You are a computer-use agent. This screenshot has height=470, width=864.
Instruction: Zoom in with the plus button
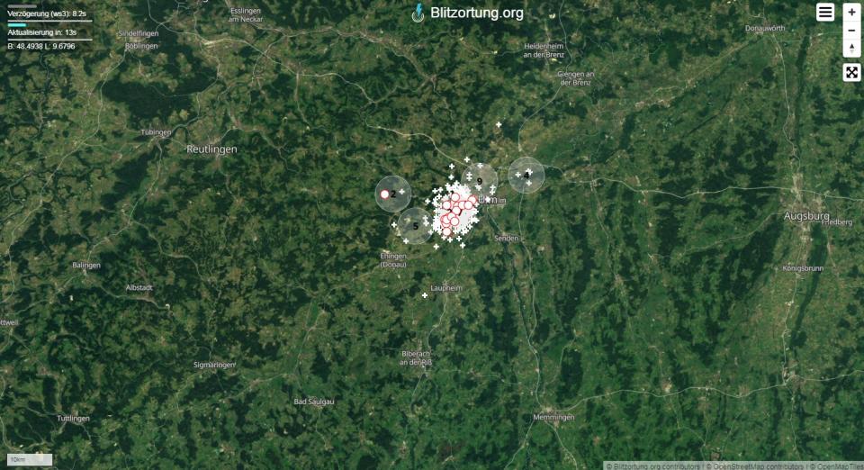click(851, 12)
